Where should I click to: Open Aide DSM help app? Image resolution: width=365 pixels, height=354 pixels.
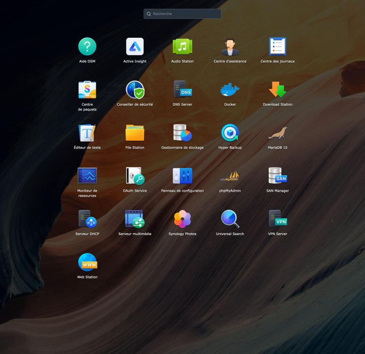[x=87, y=47]
